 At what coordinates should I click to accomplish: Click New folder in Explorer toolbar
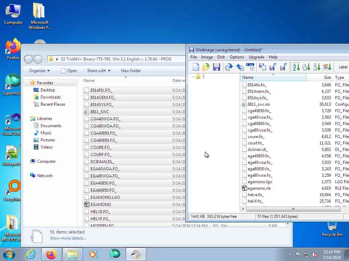(131, 71)
